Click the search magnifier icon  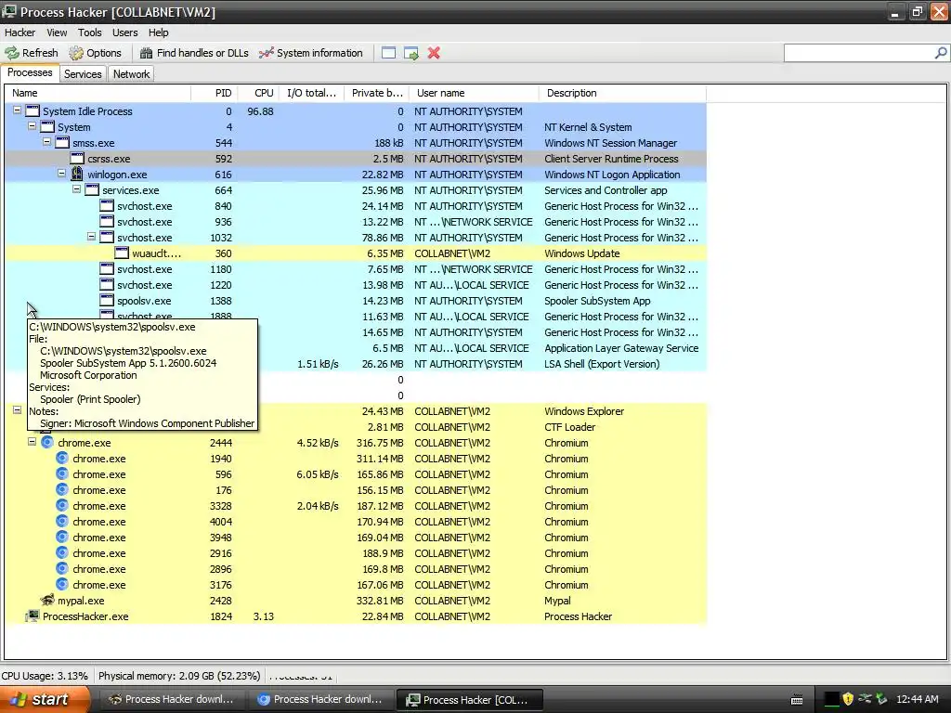[941, 53]
